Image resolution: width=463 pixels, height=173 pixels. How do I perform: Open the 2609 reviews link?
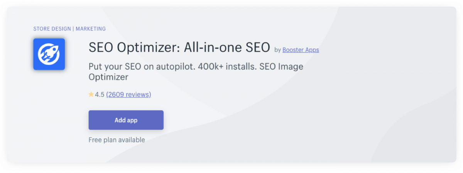(128, 94)
